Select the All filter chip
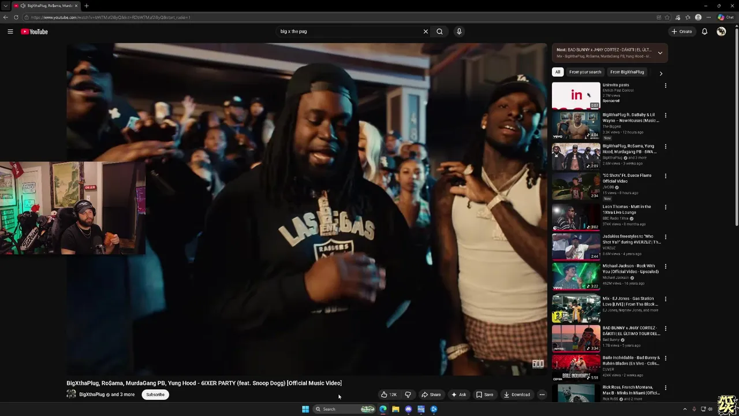739x416 pixels. pos(557,72)
